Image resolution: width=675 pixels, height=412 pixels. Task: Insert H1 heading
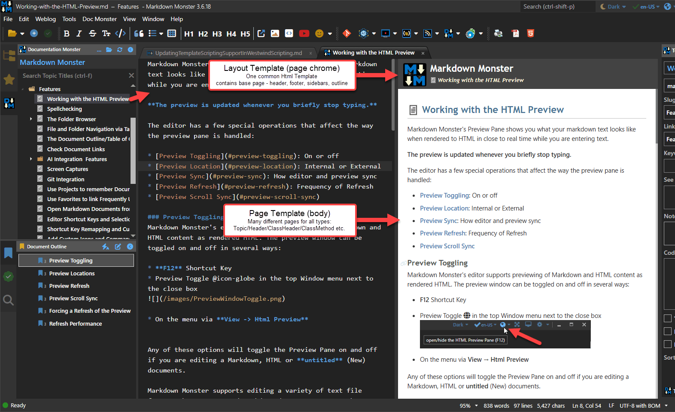tap(189, 34)
